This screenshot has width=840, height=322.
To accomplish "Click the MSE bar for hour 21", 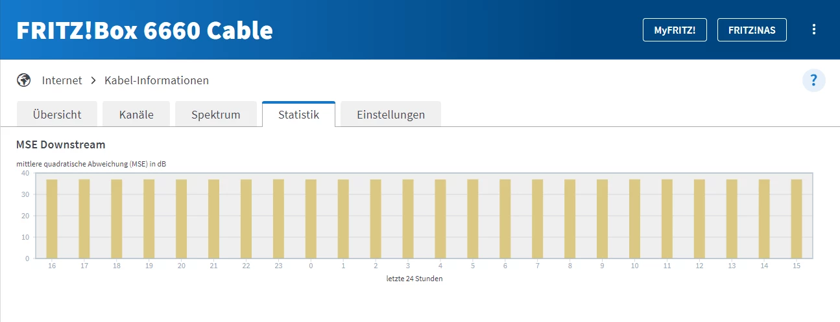I will click(214, 219).
